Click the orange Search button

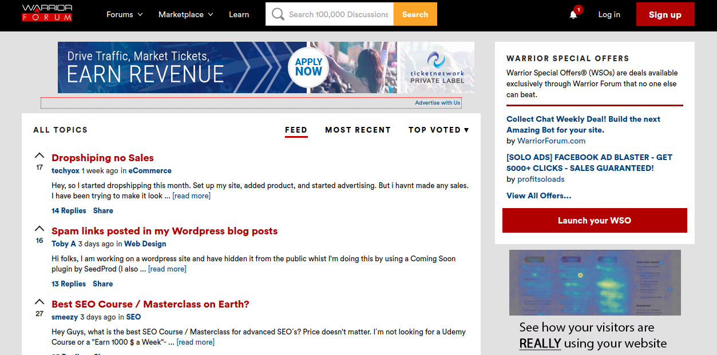[x=415, y=14]
